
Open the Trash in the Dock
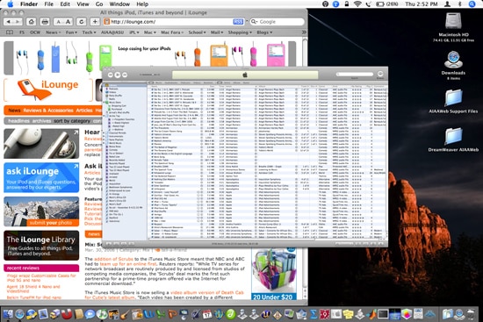[x=471, y=314]
